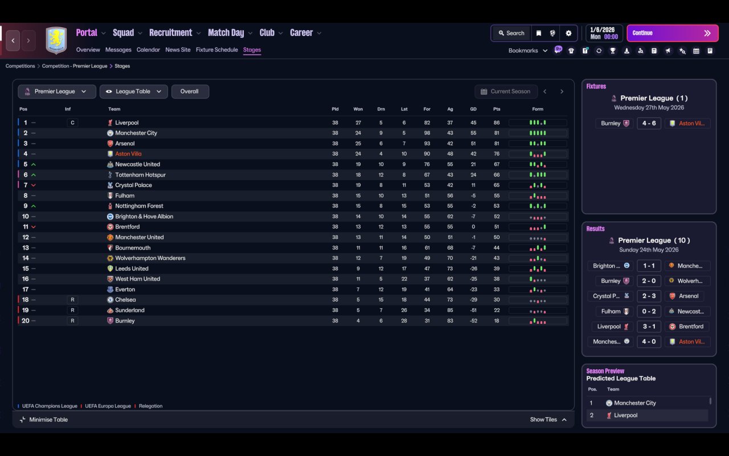Click the shirt icon bookmark
This screenshot has height=456, width=729.
(571, 51)
